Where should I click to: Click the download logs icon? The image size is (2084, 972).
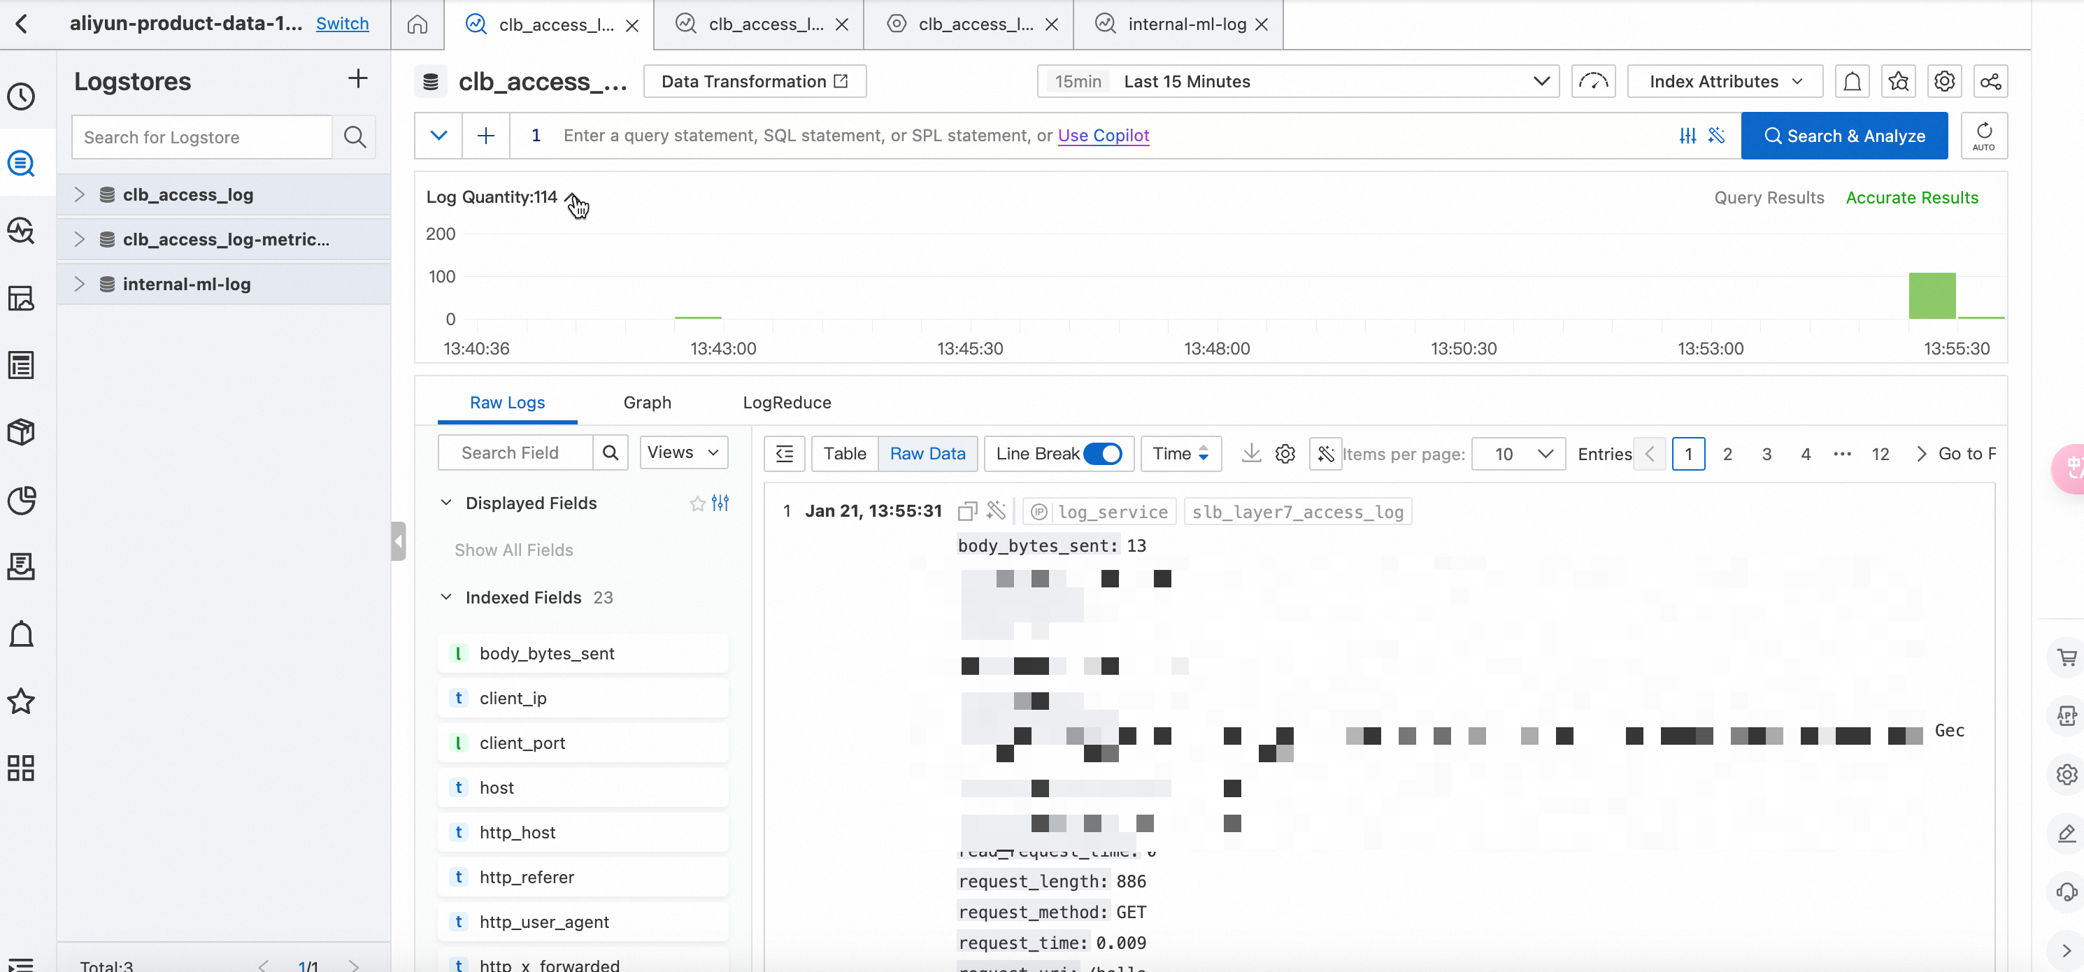(x=1250, y=453)
